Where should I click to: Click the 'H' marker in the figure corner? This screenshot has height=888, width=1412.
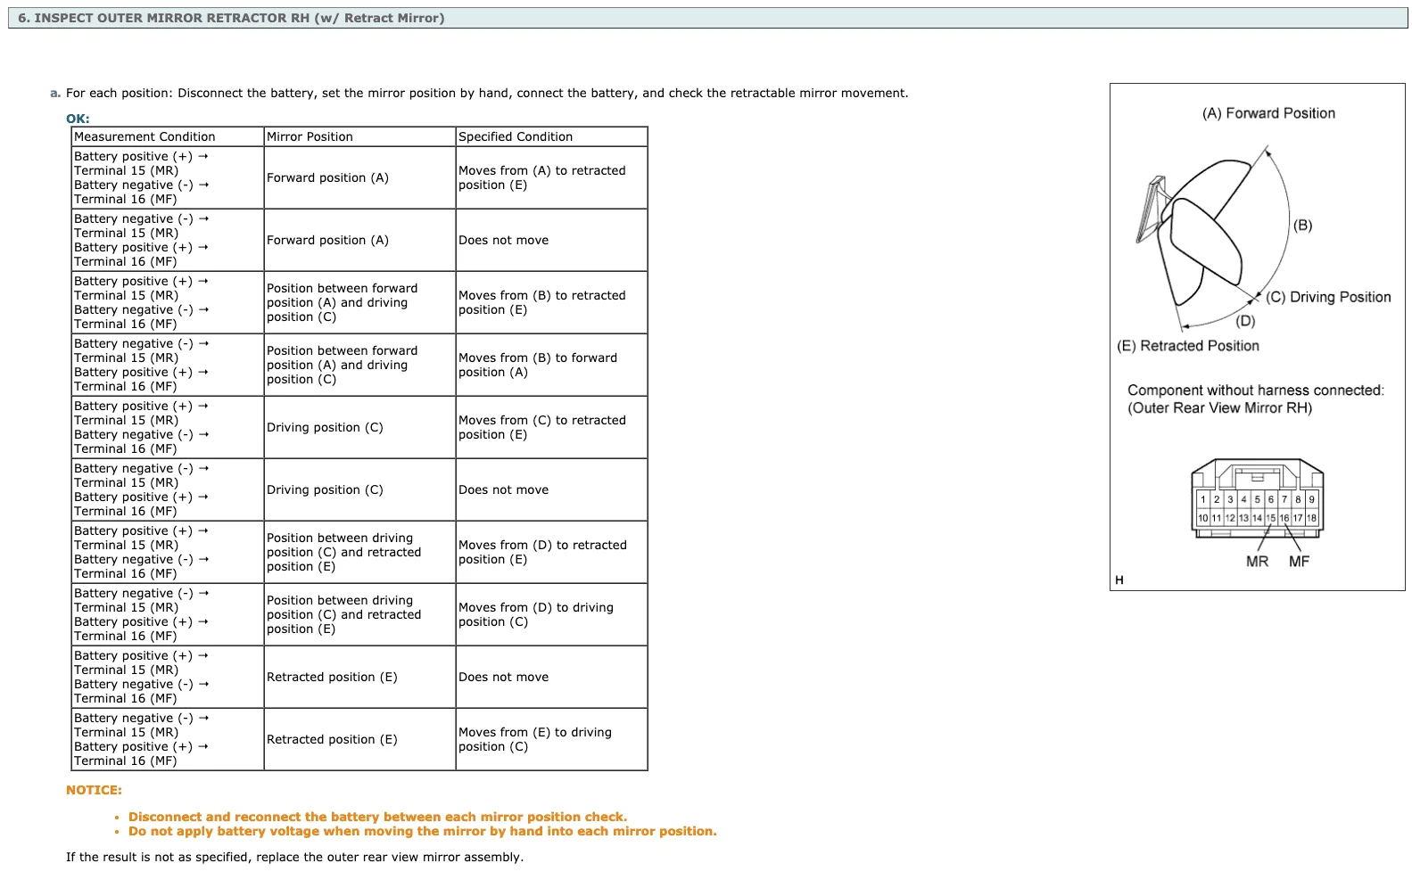[1119, 580]
